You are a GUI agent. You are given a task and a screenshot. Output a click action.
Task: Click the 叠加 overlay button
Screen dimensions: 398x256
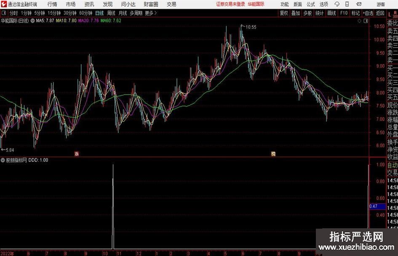[296, 13]
